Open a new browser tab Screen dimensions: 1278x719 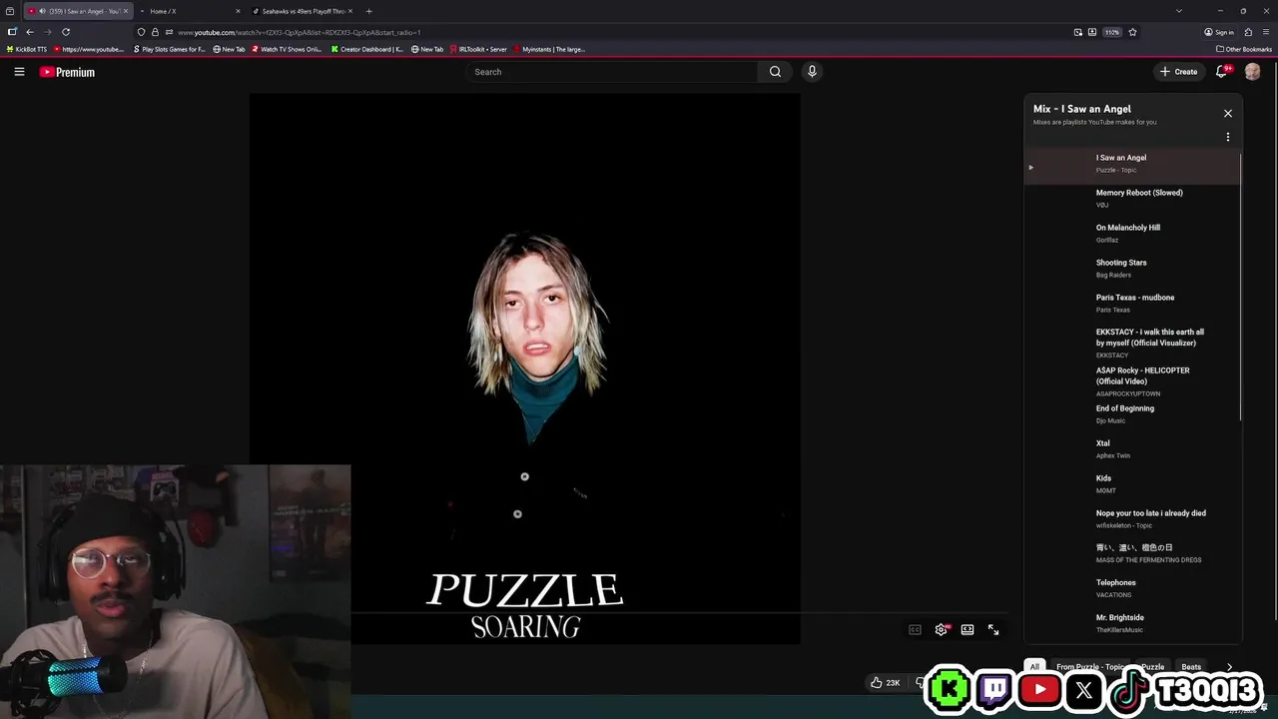369,11
